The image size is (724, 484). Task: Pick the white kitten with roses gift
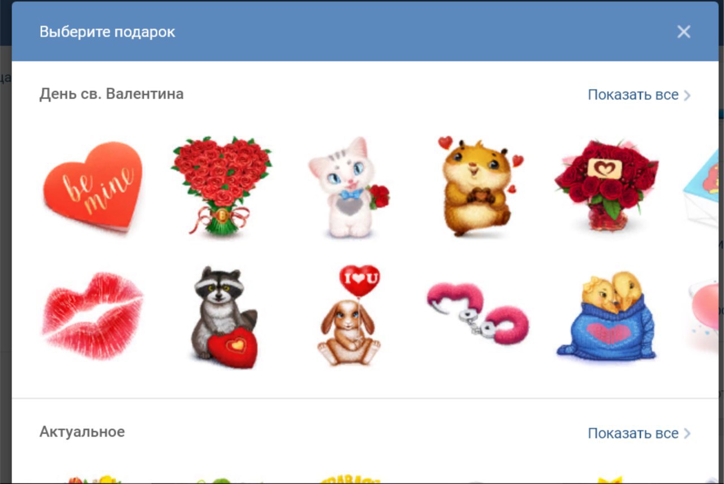tap(349, 187)
